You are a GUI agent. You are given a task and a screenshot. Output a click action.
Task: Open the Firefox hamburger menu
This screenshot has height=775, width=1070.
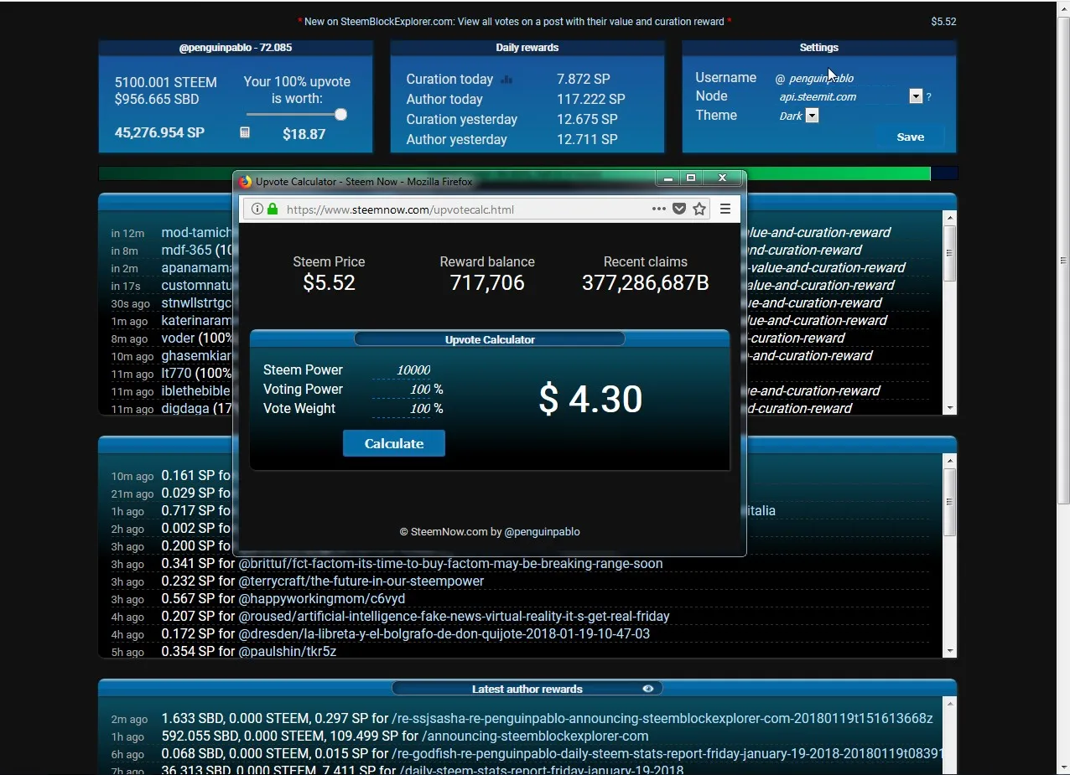(725, 209)
